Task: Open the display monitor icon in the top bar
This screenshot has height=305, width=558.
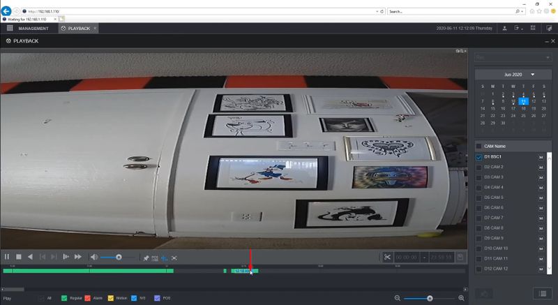Action: (x=549, y=28)
